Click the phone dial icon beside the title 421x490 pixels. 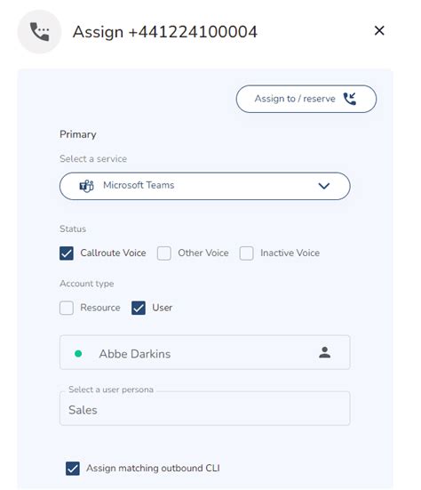click(x=39, y=31)
